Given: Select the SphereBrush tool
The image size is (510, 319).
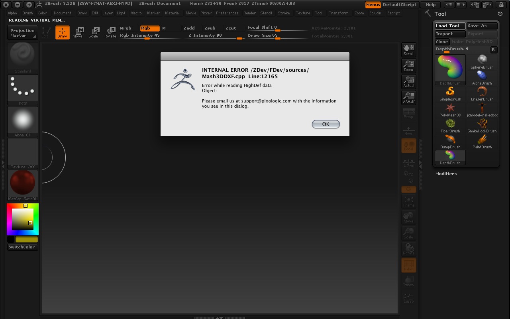Looking at the screenshot, I should [482, 62].
